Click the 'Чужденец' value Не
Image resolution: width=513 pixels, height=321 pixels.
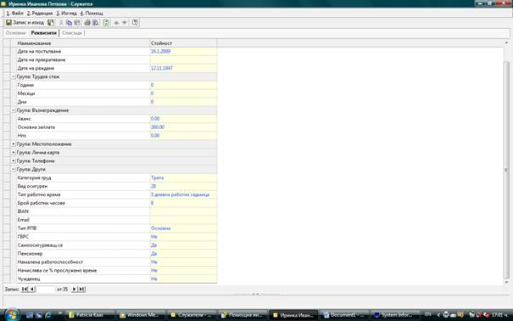pyautogui.click(x=183, y=279)
